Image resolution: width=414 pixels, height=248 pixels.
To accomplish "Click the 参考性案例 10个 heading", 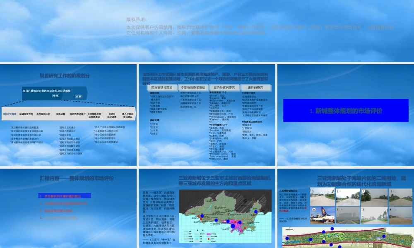I will (218, 93).
